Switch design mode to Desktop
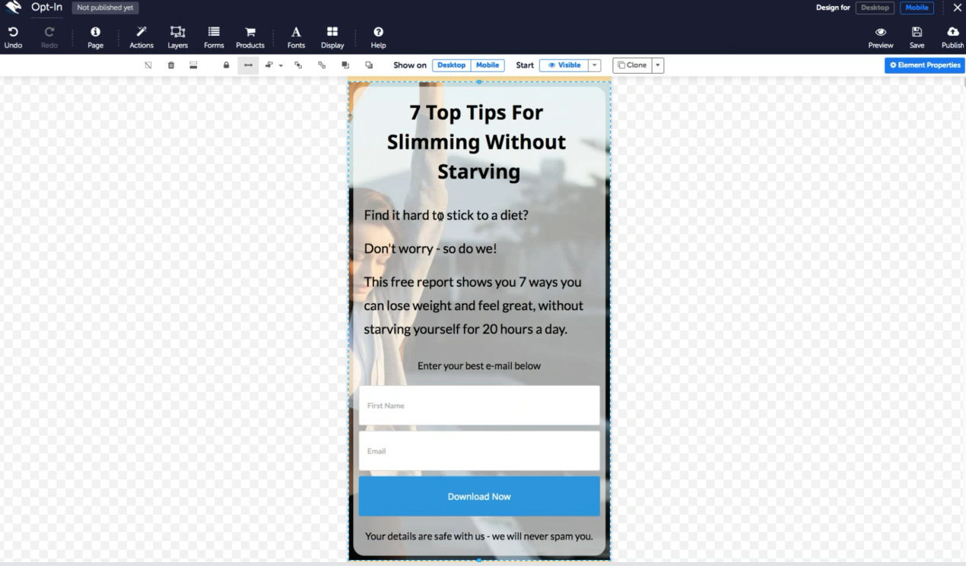The image size is (966, 566). (x=875, y=8)
